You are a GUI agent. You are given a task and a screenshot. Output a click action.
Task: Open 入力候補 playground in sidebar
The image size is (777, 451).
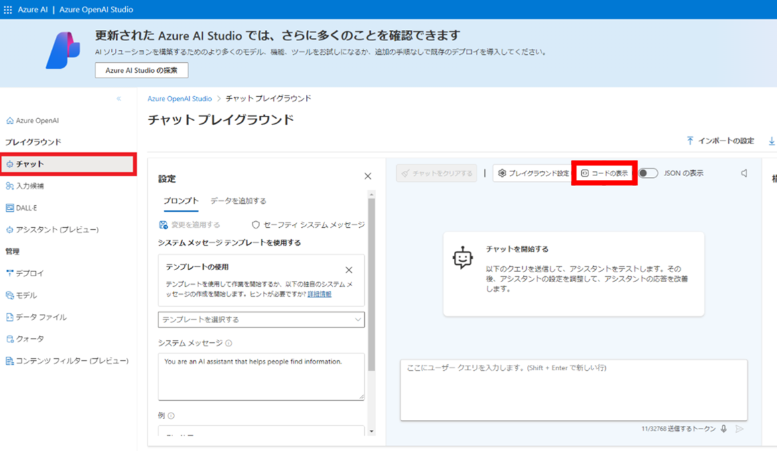click(x=25, y=186)
